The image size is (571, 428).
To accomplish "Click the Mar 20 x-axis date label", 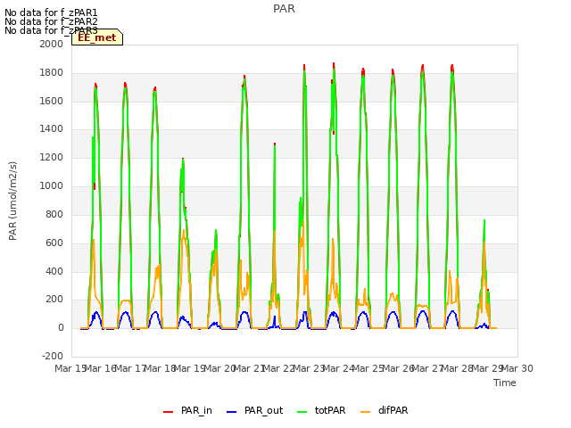I will click(x=219, y=368).
